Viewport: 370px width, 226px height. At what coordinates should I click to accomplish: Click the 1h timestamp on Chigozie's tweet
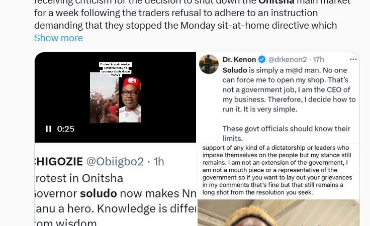(158, 162)
